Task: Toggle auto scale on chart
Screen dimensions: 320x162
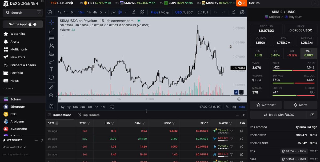Action: (242, 107)
